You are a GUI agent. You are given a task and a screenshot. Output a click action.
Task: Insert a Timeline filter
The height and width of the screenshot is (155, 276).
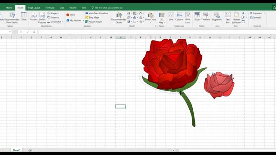(205, 16)
